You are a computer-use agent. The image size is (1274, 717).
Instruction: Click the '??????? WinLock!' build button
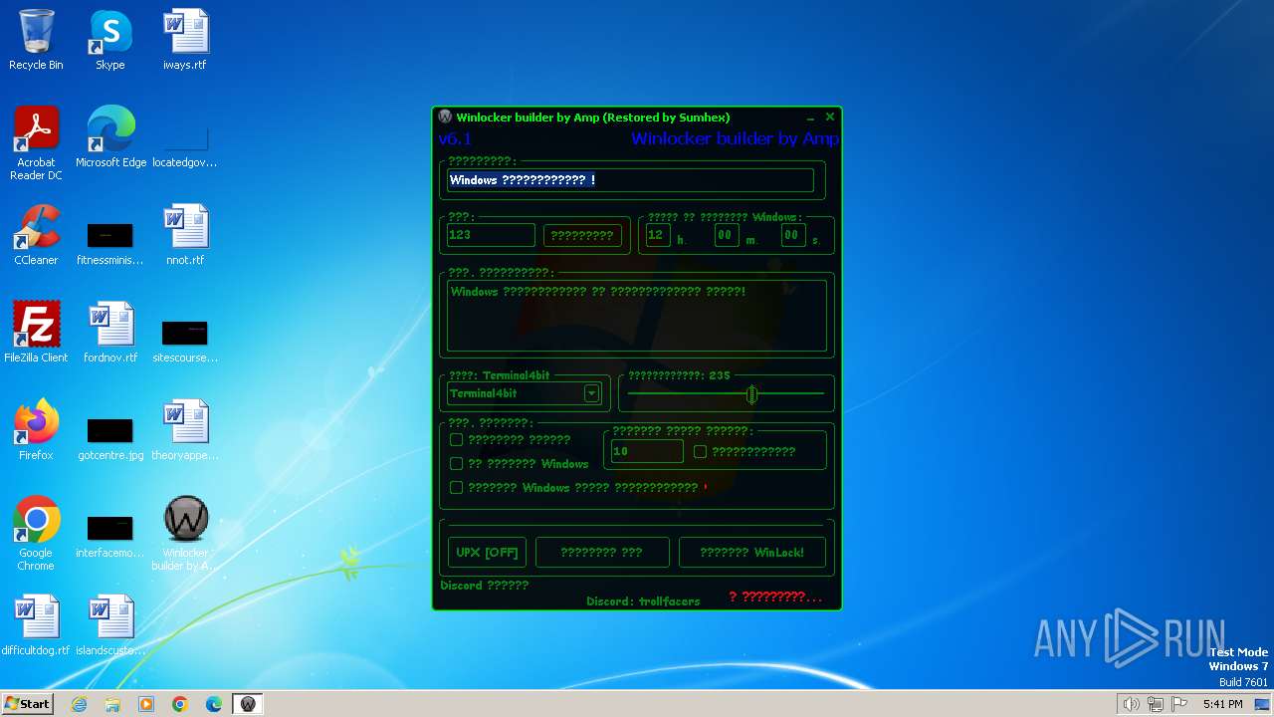(x=752, y=553)
